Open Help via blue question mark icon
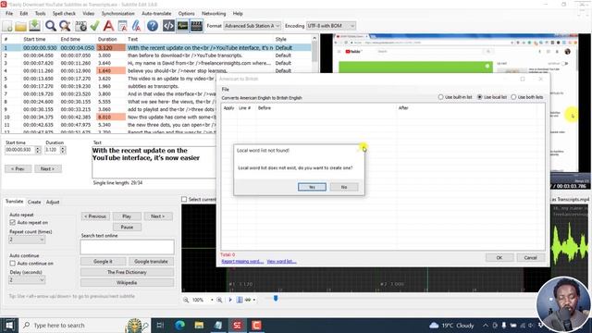 (x=153, y=26)
